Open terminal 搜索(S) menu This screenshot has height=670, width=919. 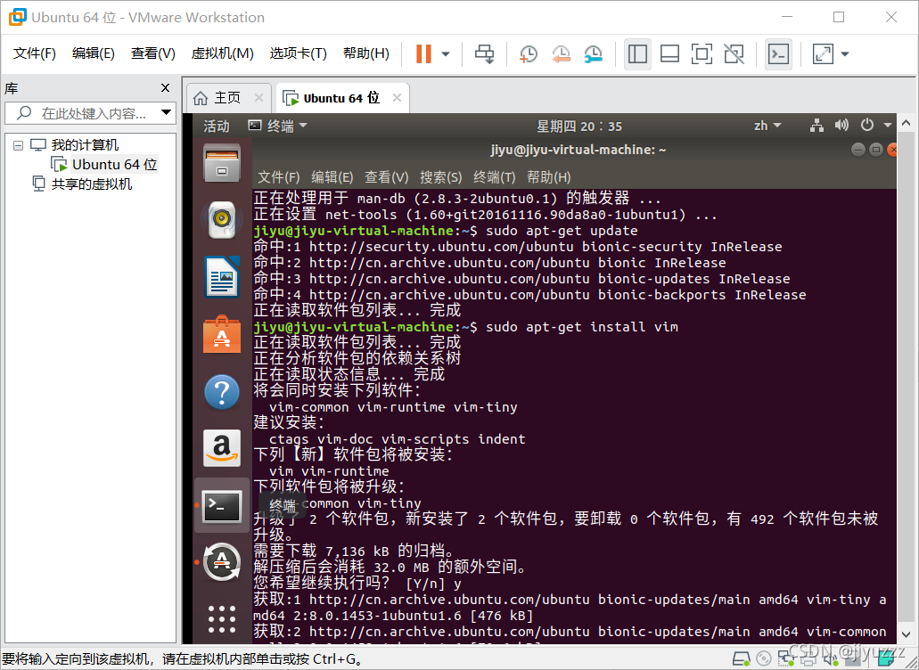(x=440, y=177)
